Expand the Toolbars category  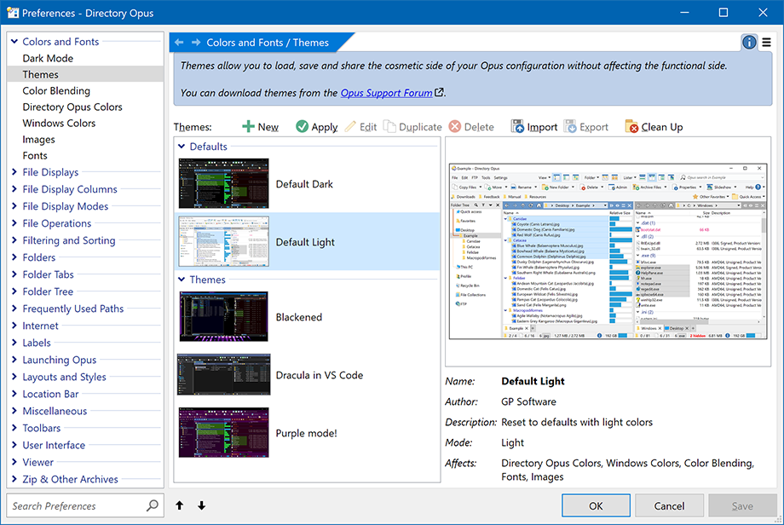click(x=14, y=428)
